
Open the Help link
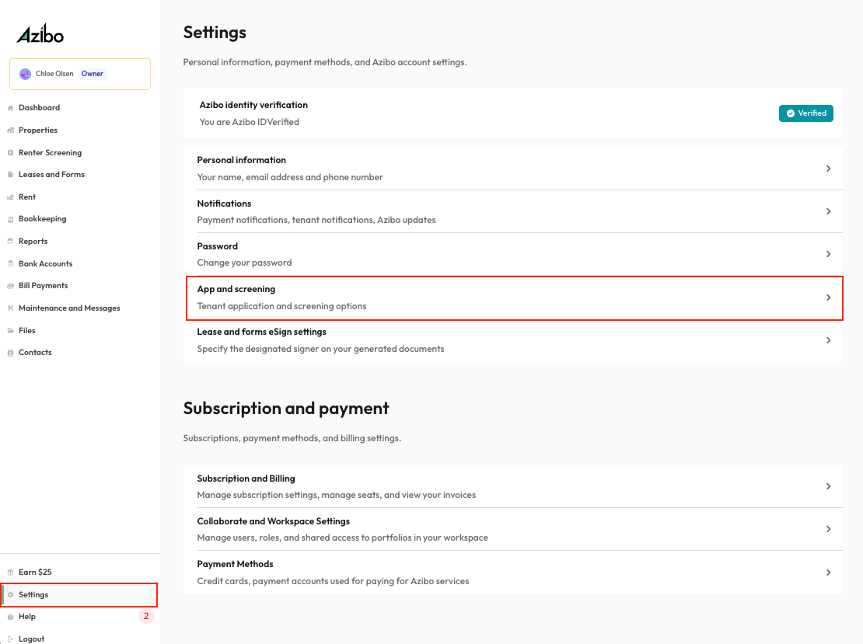[x=27, y=617]
